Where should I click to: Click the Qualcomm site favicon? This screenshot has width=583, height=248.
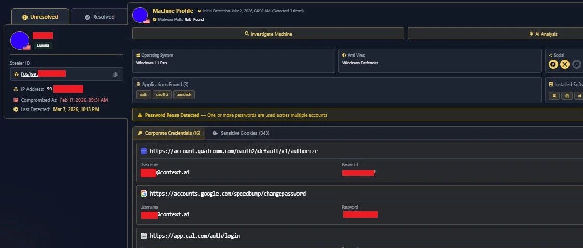[x=143, y=151]
